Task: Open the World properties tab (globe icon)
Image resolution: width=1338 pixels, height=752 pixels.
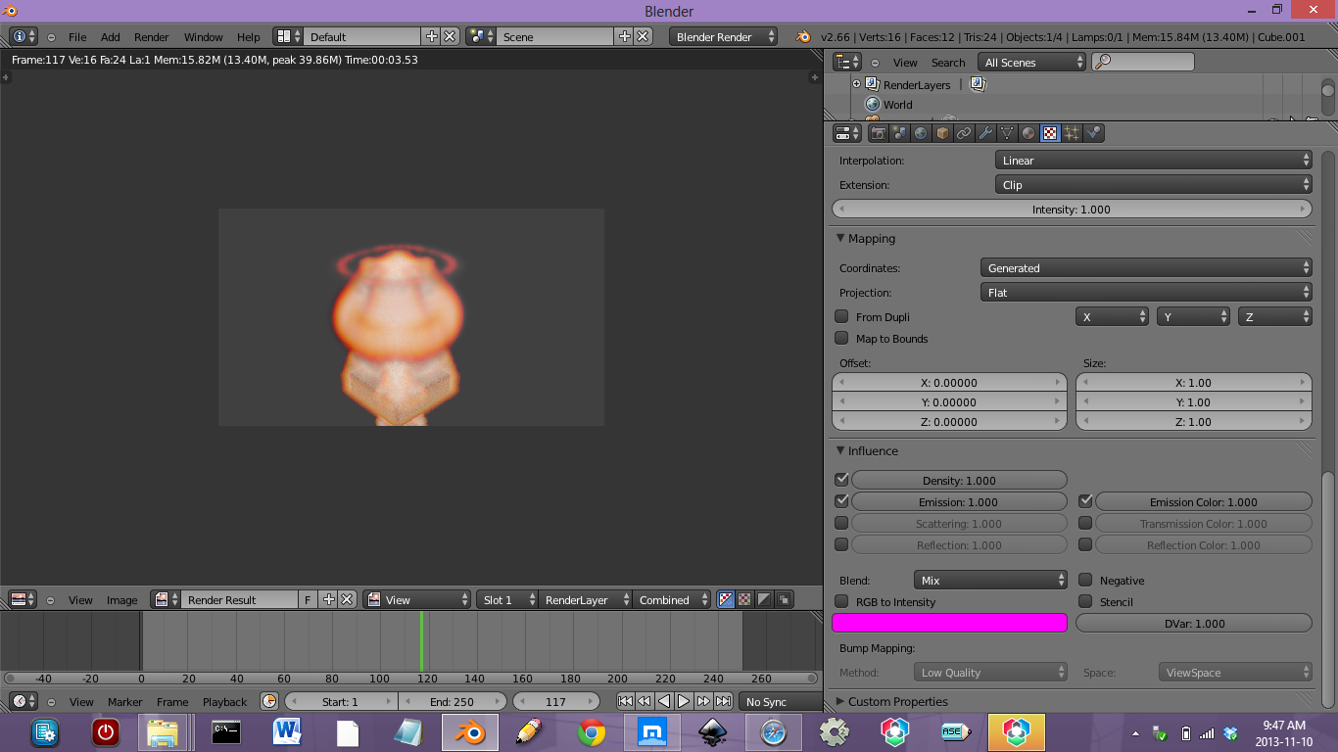Action: (921, 133)
